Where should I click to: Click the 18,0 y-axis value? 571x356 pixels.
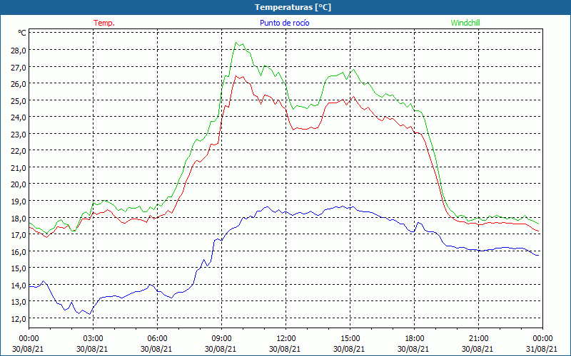(x=19, y=218)
